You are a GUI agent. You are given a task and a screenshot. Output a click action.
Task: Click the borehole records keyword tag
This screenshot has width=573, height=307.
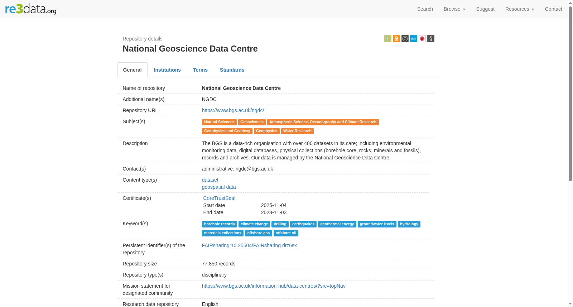pos(220,224)
